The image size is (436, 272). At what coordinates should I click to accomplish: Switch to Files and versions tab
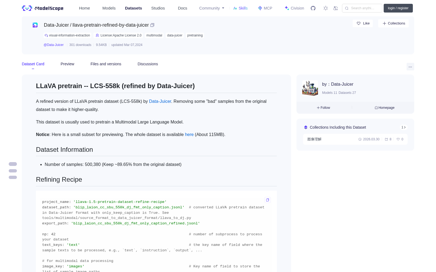(x=106, y=64)
